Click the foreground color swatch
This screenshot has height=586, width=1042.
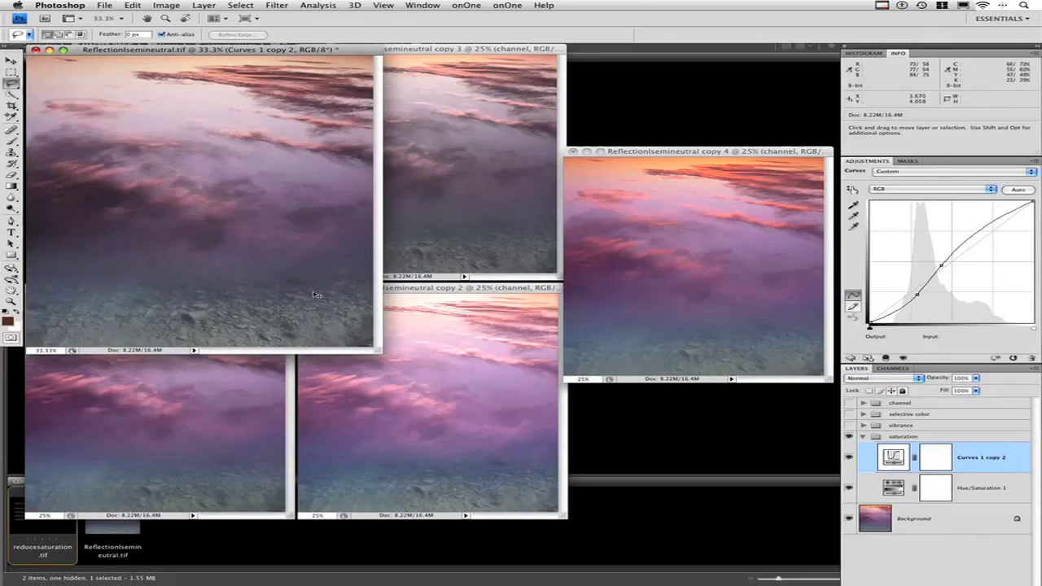[8, 322]
